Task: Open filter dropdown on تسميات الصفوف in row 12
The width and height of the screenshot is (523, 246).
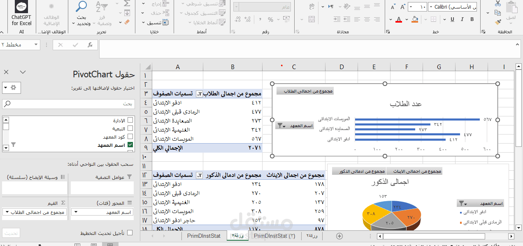Action: 200,175
